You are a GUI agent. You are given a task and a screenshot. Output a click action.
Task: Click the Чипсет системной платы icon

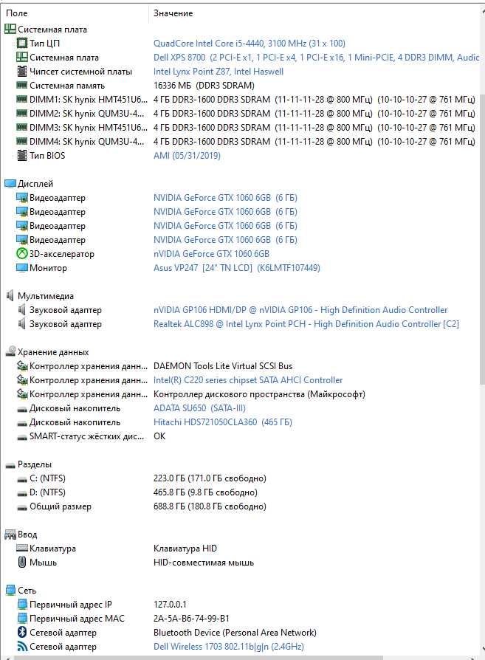[x=21, y=71]
